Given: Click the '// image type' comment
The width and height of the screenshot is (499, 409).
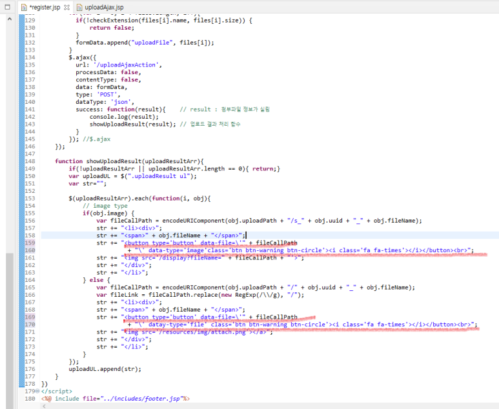Looking at the screenshot, I should coord(105,206).
